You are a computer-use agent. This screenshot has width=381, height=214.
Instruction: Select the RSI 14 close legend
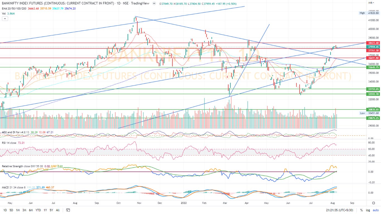pos(9,143)
